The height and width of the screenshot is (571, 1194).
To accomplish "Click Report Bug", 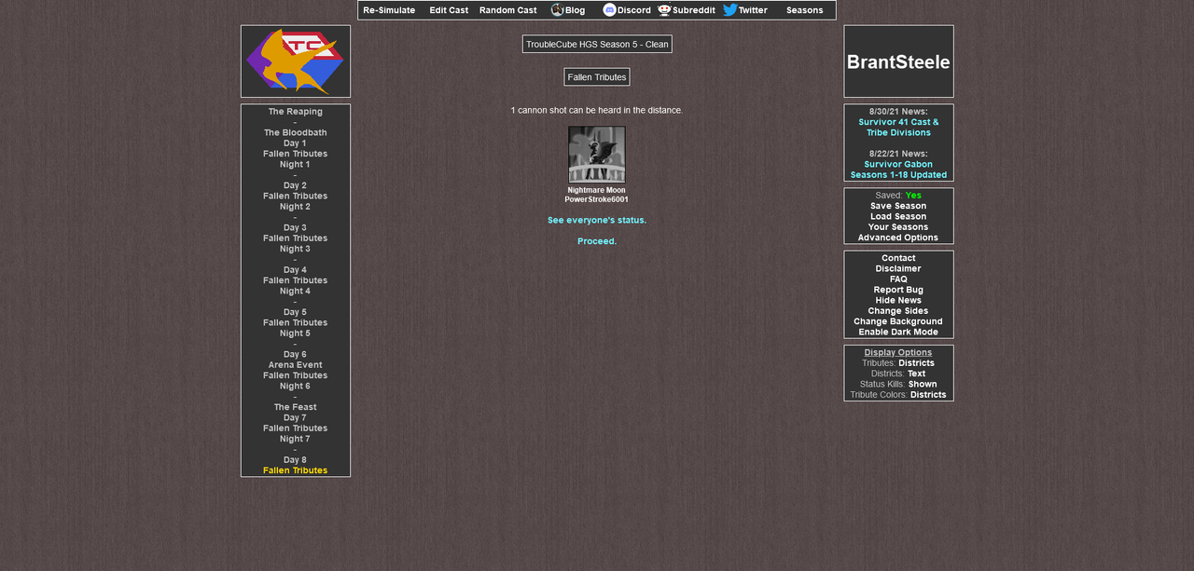I will [898, 290].
